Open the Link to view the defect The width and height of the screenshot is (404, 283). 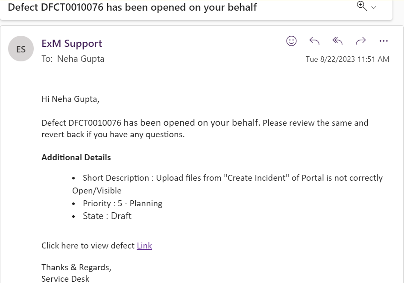pos(144,245)
